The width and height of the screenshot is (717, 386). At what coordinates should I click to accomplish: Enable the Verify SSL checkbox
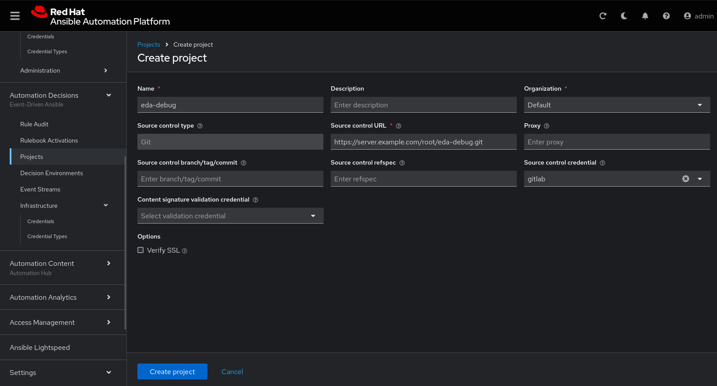(140, 250)
